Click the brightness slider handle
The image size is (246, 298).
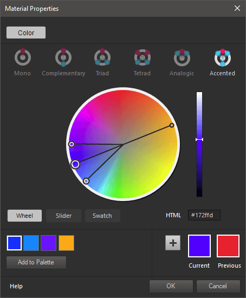[x=199, y=140]
